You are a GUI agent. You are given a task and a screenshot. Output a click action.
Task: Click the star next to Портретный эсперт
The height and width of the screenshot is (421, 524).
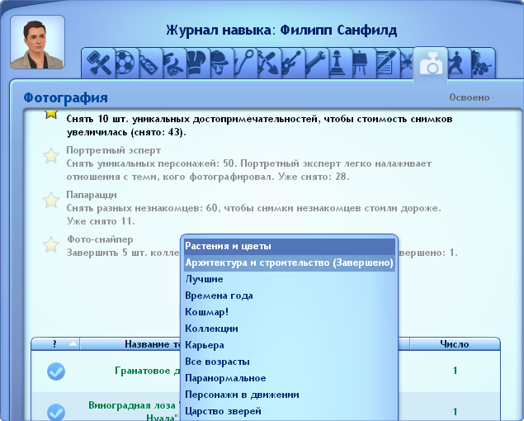coord(51,155)
